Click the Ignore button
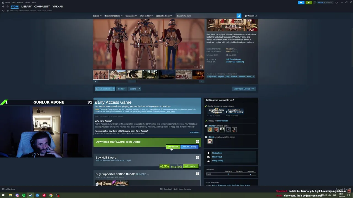Image resolution: width=353 pixels, height=198 pixels. point(133,89)
